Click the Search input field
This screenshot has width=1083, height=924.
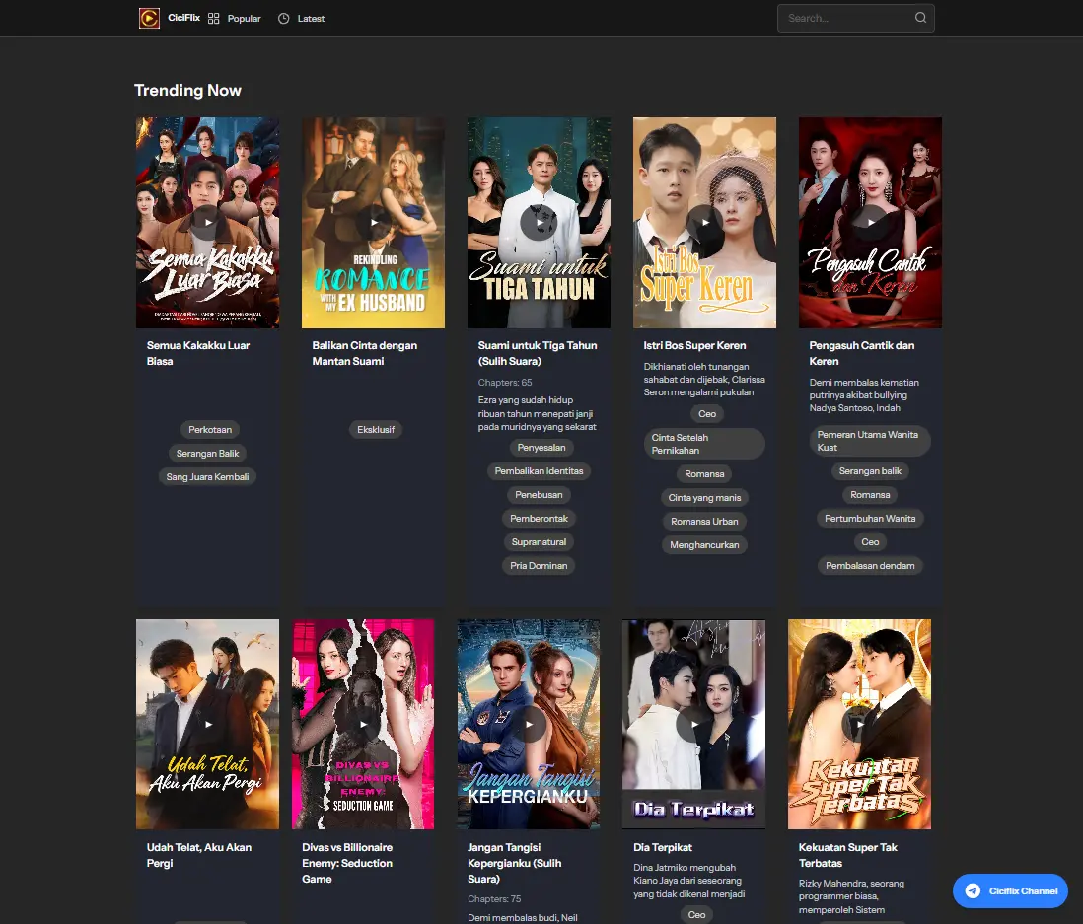(848, 18)
